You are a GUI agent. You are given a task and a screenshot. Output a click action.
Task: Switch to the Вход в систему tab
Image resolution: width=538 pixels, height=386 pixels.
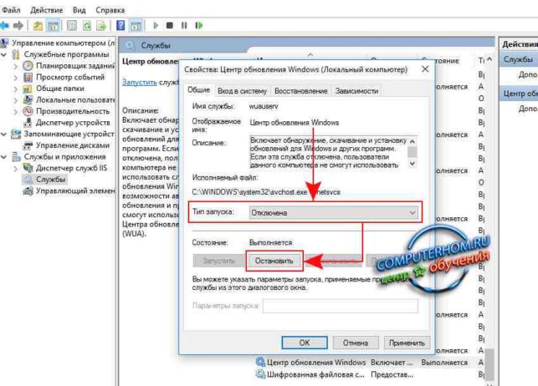pos(243,91)
